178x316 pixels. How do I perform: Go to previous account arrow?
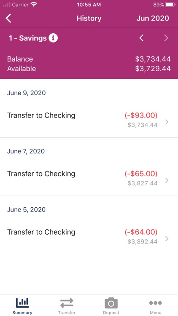tap(142, 38)
